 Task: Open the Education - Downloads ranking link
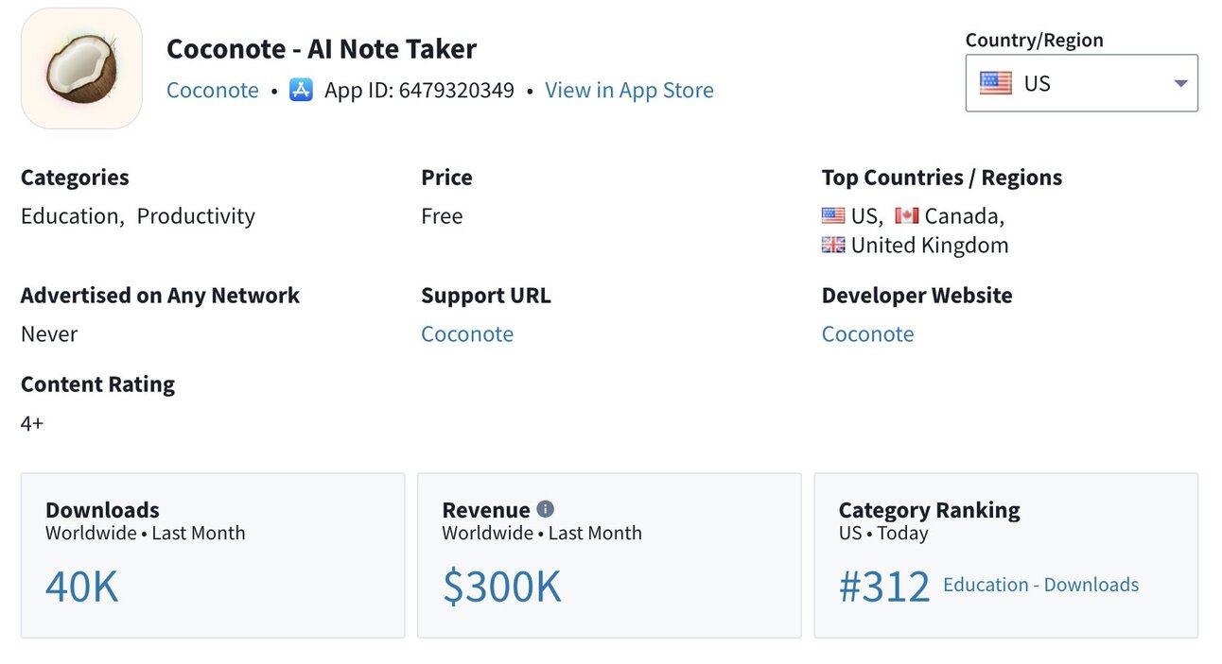1040,585
